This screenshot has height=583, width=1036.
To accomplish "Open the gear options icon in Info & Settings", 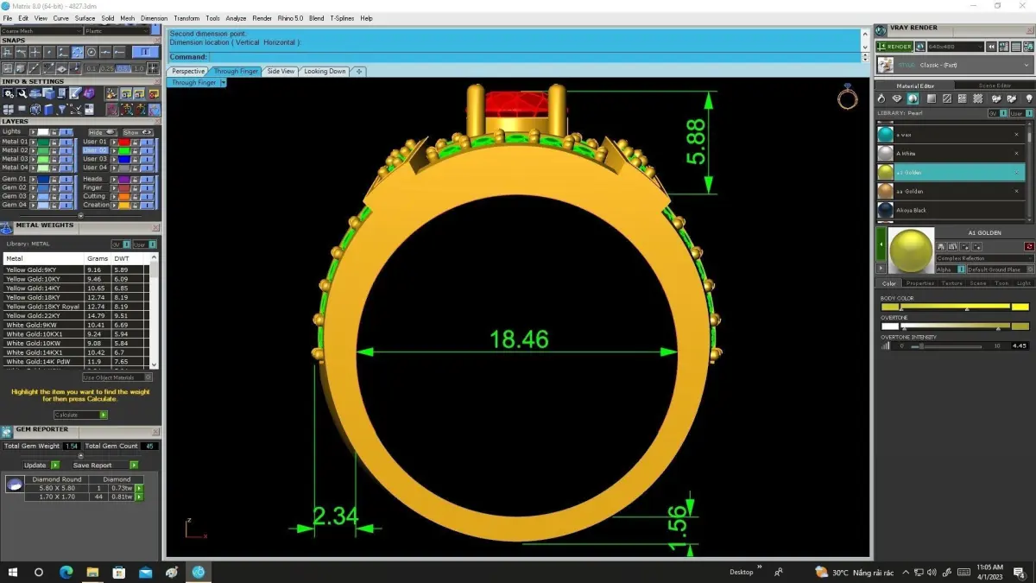I will click(x=9, y=93).
